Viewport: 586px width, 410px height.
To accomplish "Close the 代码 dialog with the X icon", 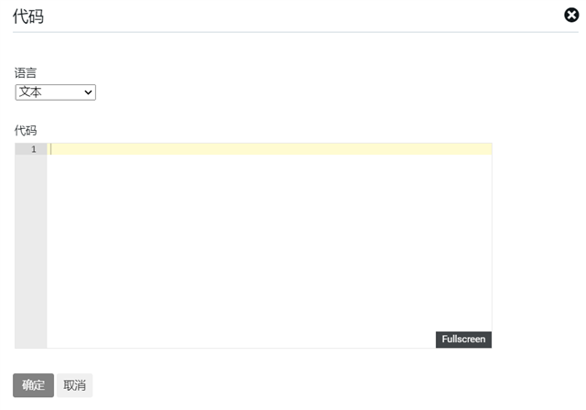I will (x=571, y=15).
